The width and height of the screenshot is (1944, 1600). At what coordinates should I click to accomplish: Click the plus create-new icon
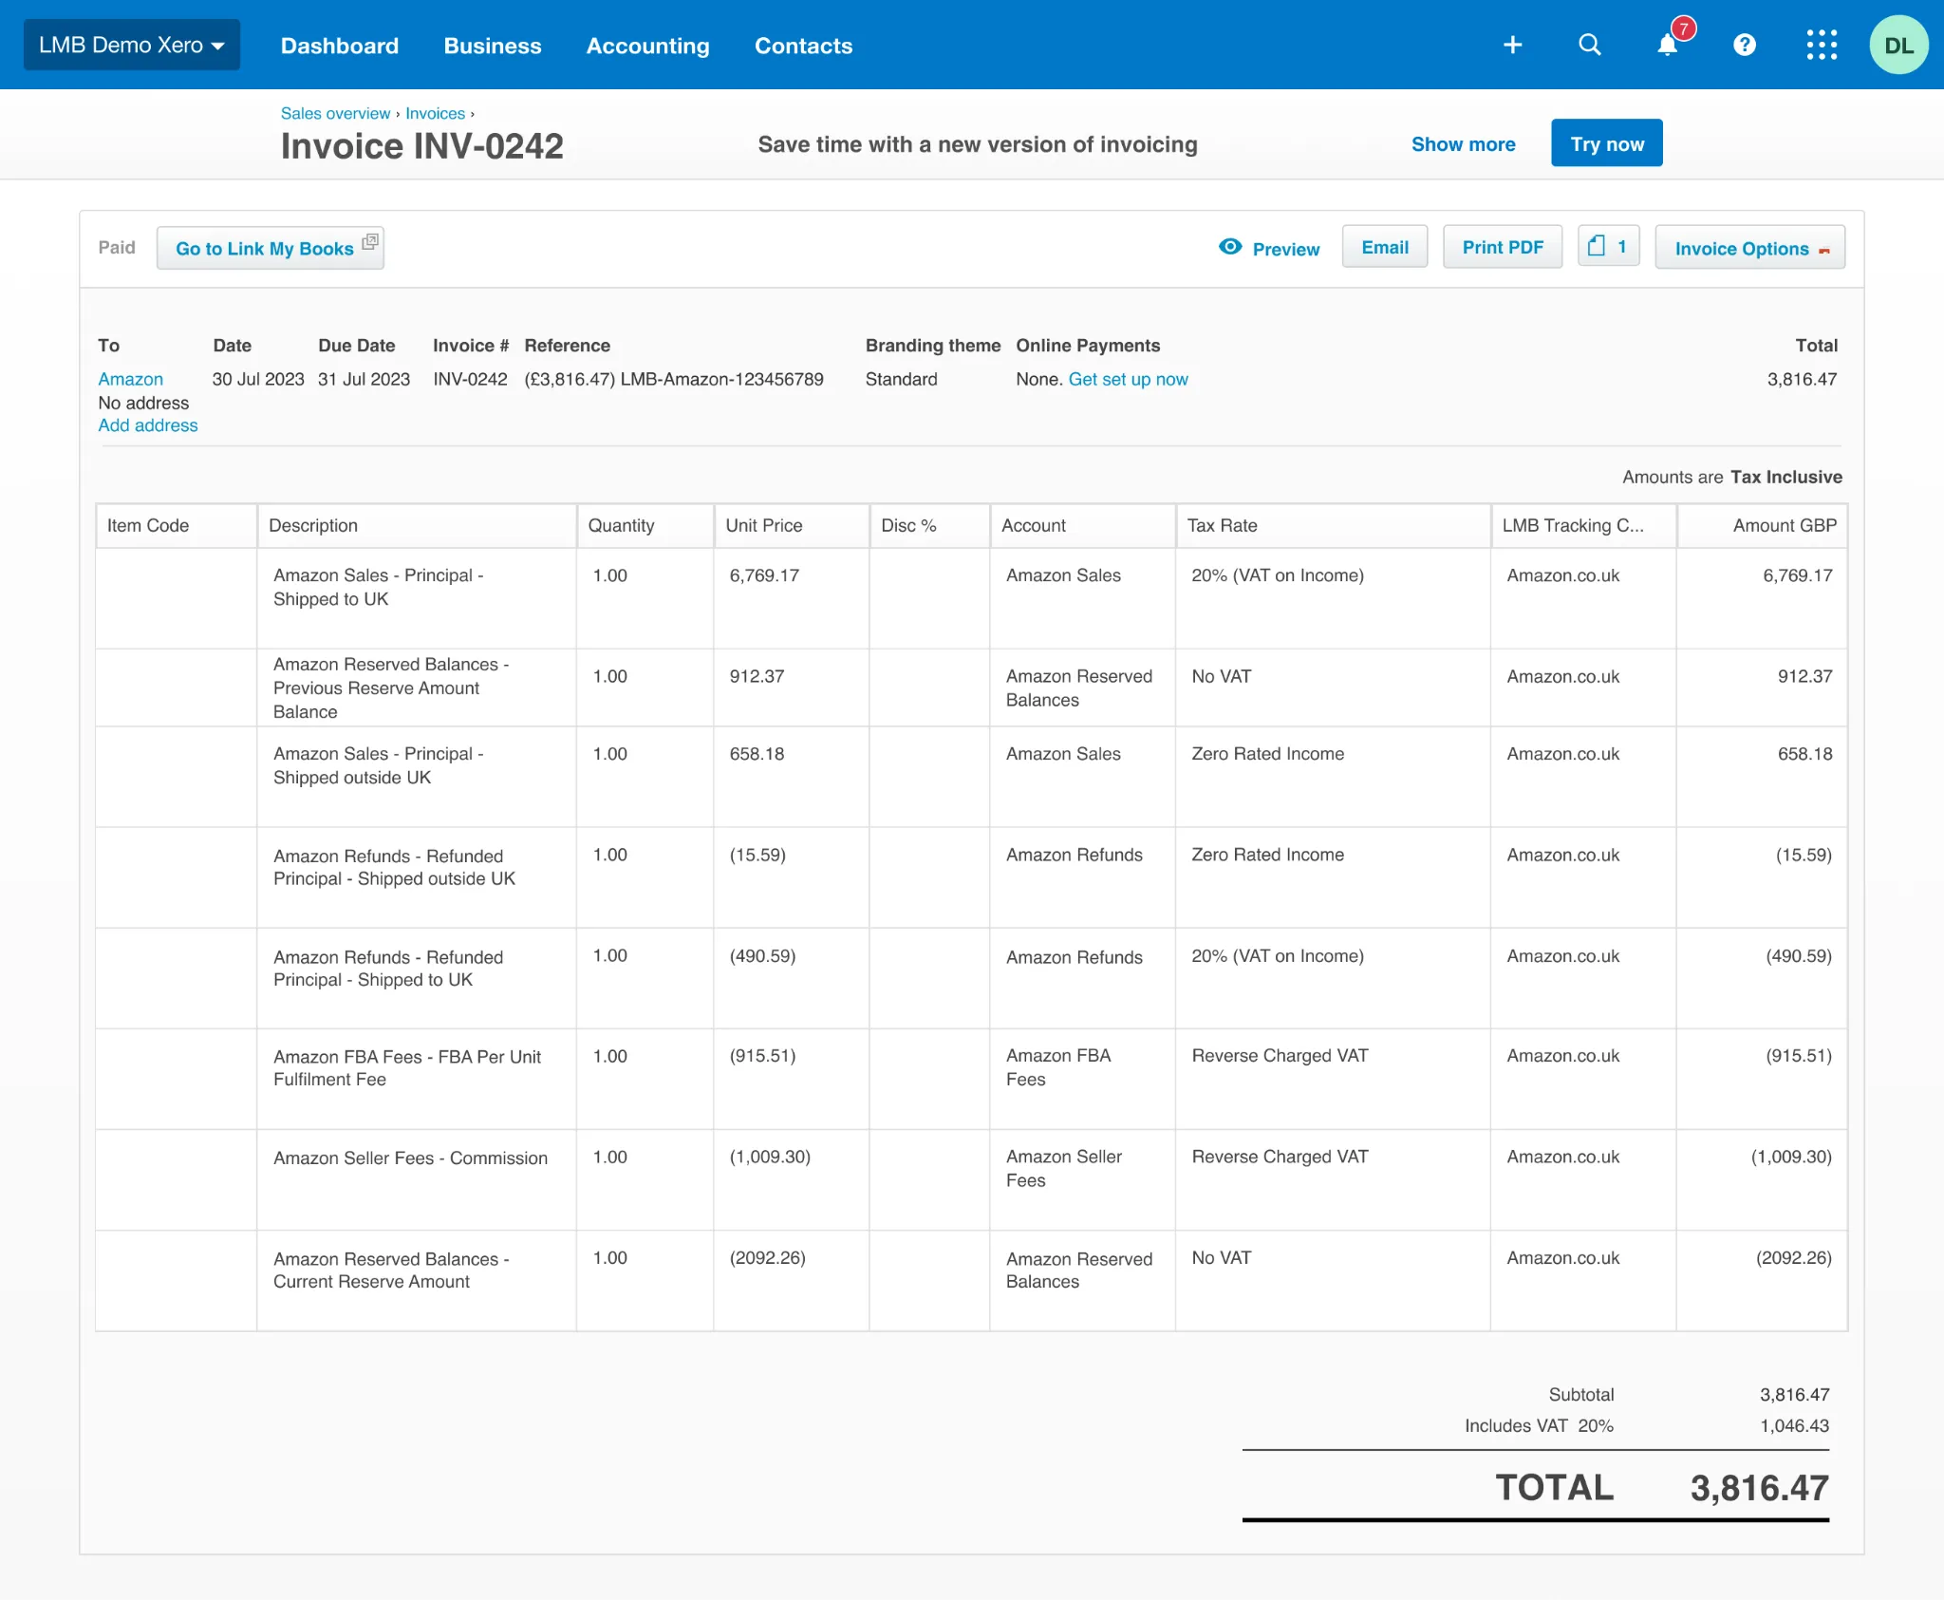(1513, 45)
